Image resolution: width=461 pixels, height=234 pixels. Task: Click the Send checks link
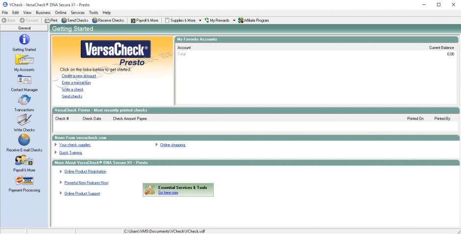(72, 96)
